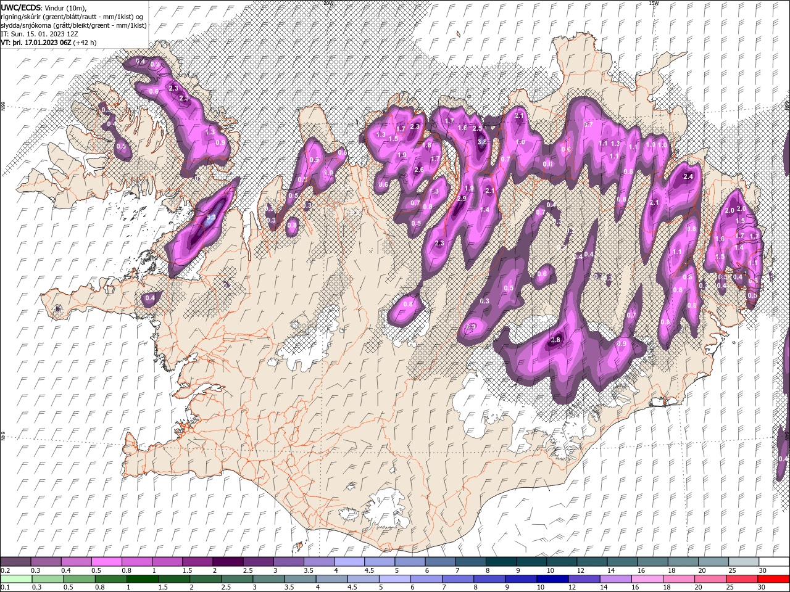Click the upper legend swatch labeled 3
This screenshot has height=592, width=790.
click(x=288, y=562)
